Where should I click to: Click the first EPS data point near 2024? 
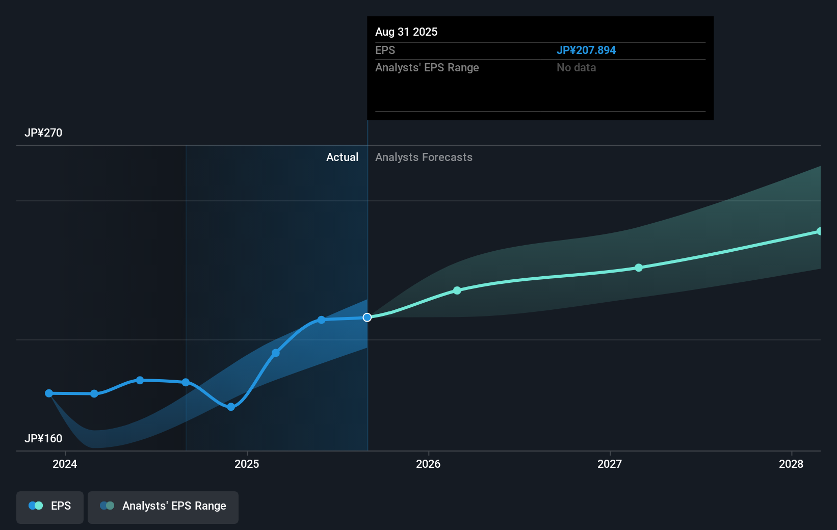pos(48,393)
